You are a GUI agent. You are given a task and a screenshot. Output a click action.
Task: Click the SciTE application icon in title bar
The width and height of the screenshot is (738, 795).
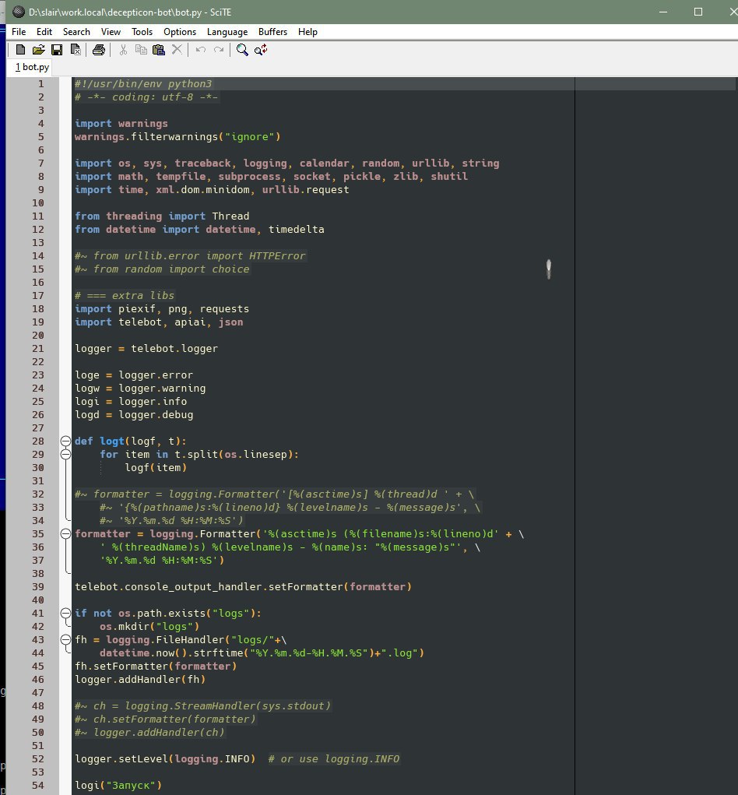18,12
